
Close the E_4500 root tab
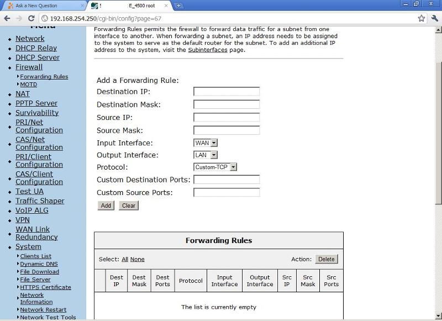point(166,6)
